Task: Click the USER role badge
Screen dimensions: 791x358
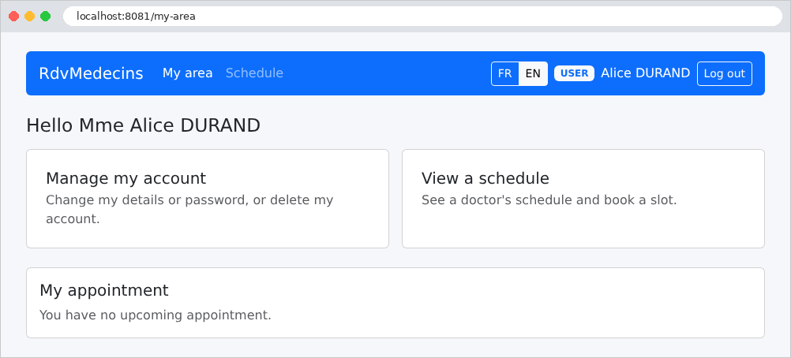Action: [x=574, y=73]
